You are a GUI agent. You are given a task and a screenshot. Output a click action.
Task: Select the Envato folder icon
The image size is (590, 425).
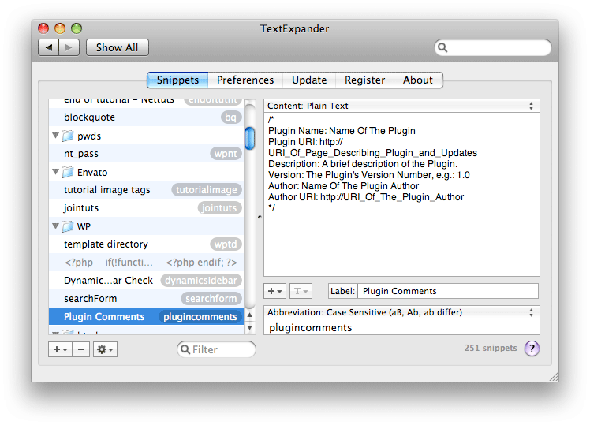point(68,172)
